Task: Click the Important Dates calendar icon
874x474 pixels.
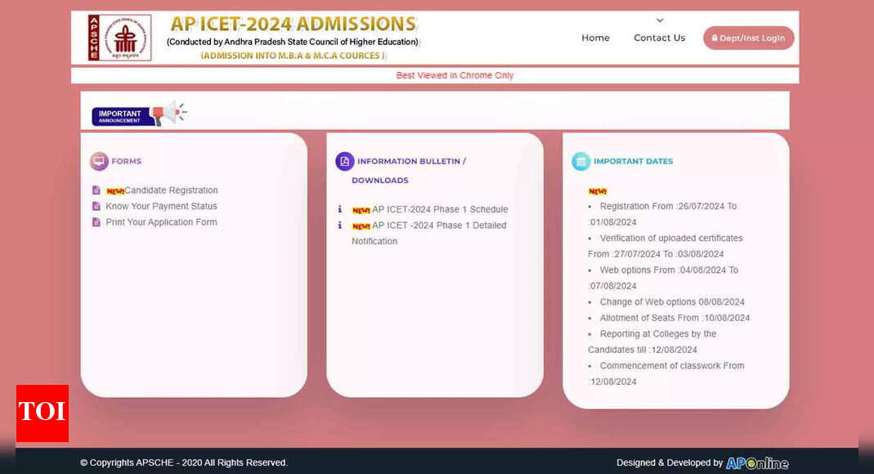Action: pos(580,161)
